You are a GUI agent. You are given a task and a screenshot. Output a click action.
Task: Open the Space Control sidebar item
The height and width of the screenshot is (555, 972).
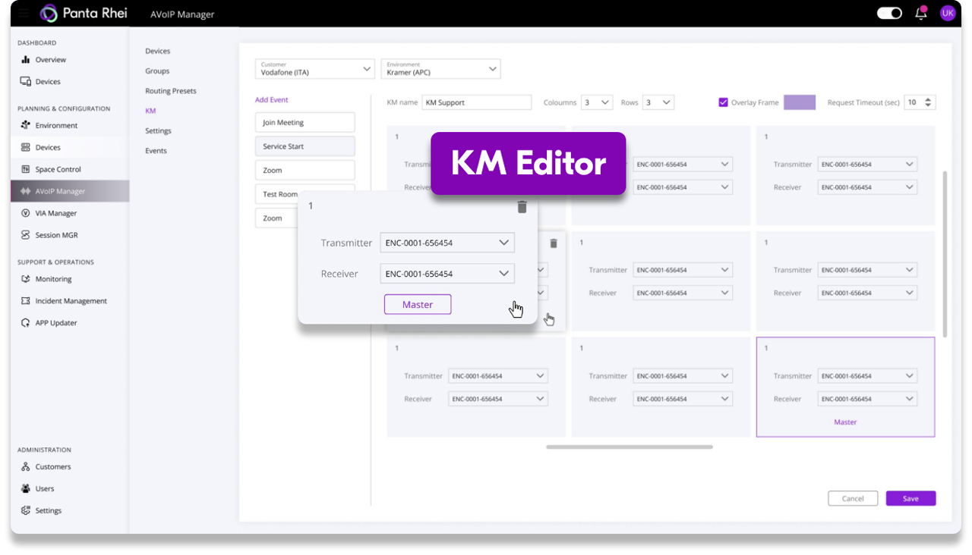(58, 170)
